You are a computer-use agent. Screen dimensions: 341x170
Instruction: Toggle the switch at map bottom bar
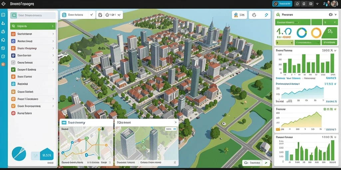(246, 163)
